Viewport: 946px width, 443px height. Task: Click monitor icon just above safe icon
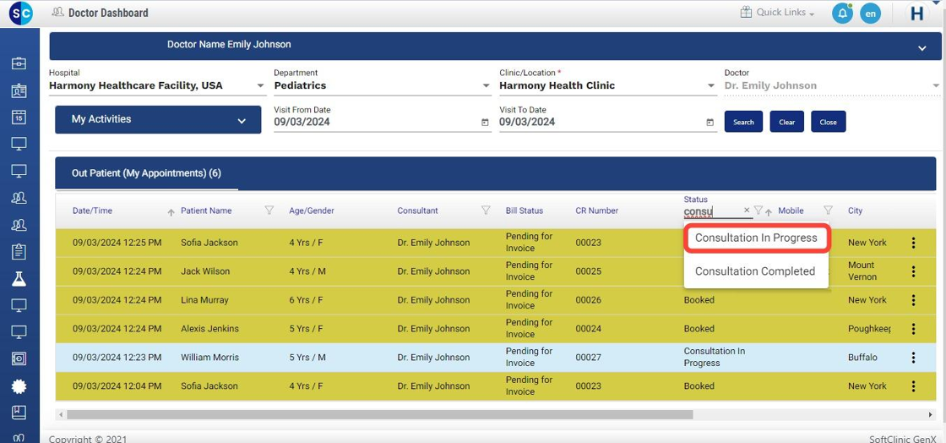(19, 331)
